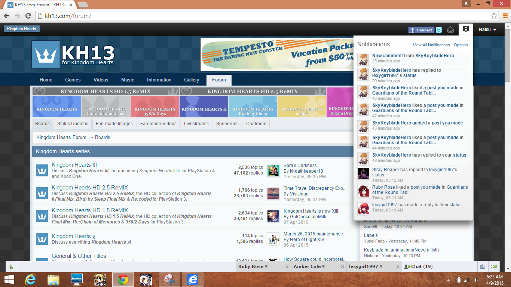Open the Gallery nav menu
The height and width of the screenshot is (287, 511).
192,80
